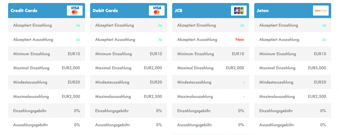Click Akzeptiert Einzahlung label in Credit Cards
339x135 pixels.
coord(32,25)
